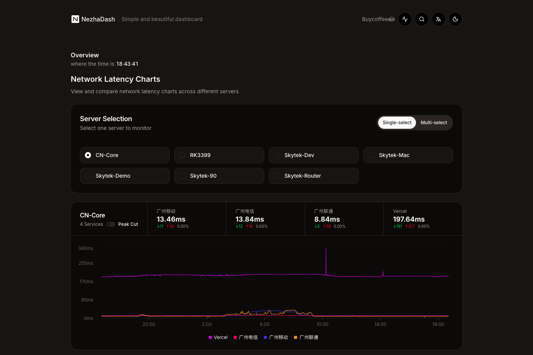Click the NezhaDash title text

tap(98, 19)
